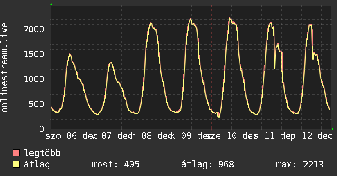
Task: Click the 1000 y-axis label
Action: point(34,79)
